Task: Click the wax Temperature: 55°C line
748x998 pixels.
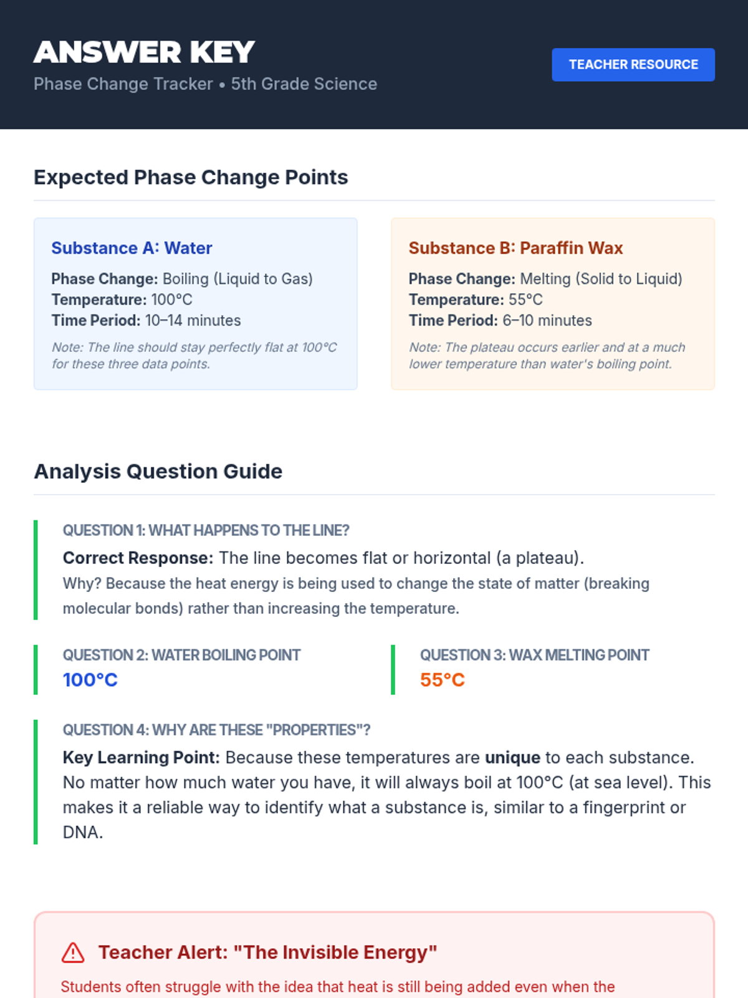Action: click(x=476, y=300)
